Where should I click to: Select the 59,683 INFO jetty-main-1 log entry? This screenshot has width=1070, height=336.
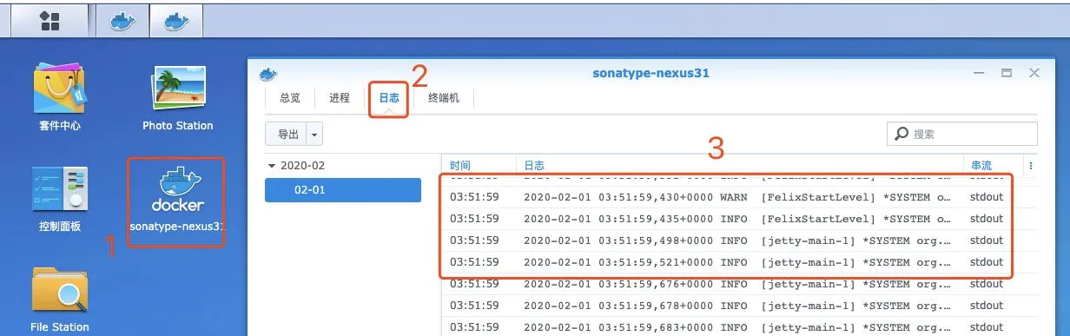tap(740, 327)
